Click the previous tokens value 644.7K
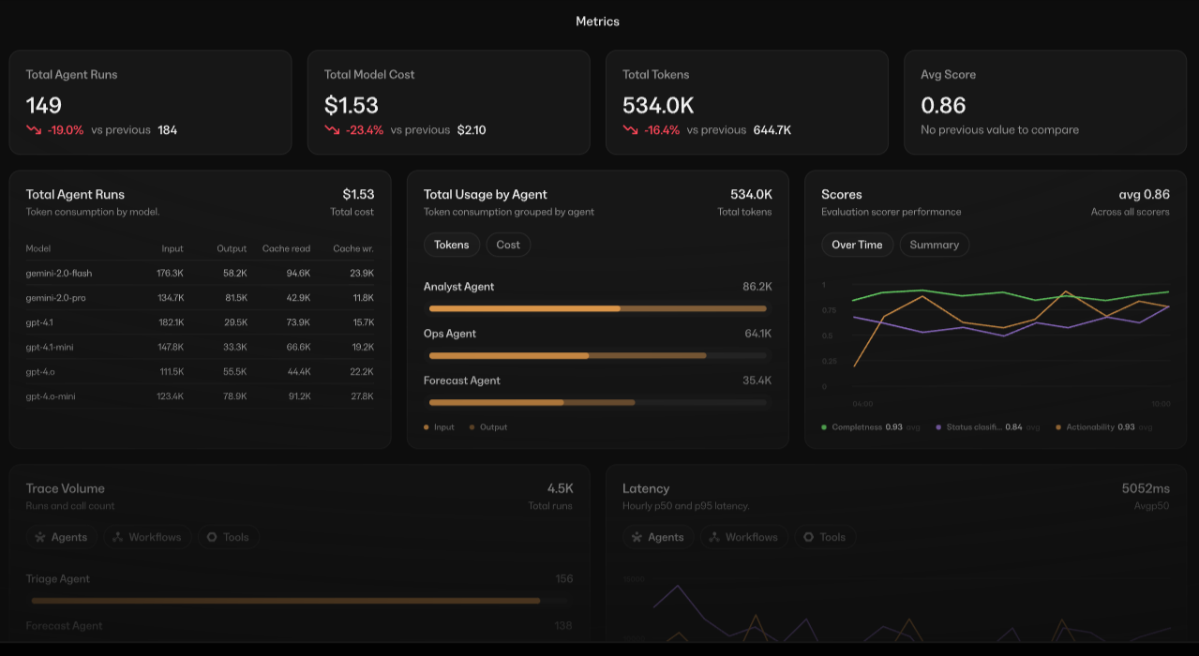Viewport: 1199px width, 656px height. [772, 130]
